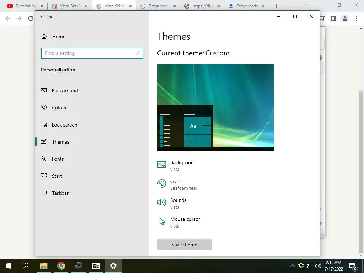364x273 pixels.
Task: Open taskbar search
Action: [26, 266]
